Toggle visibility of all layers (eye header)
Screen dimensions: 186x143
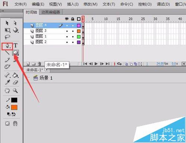click(67, 19)
